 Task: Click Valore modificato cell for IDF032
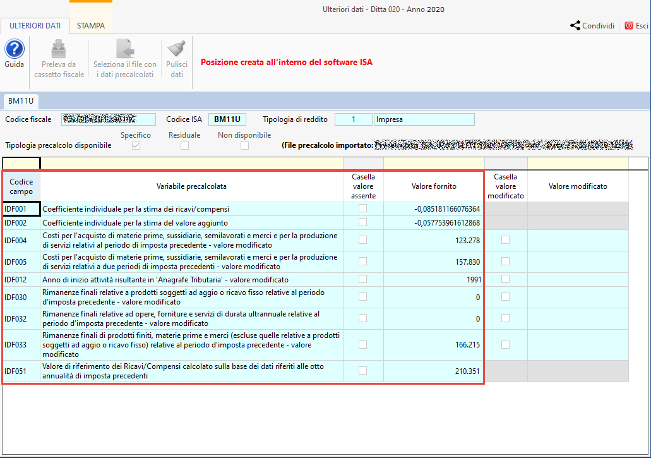coord(578,319)
